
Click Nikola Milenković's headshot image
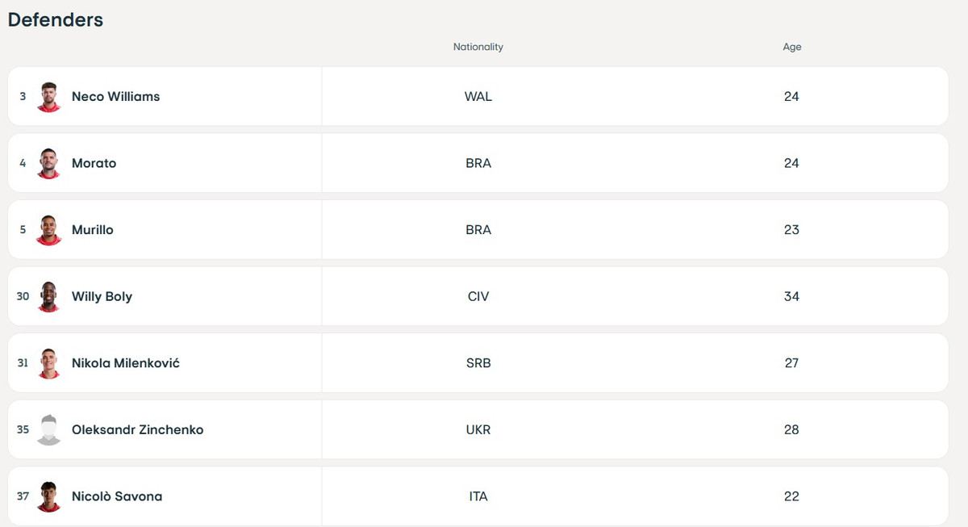[49, 363]
